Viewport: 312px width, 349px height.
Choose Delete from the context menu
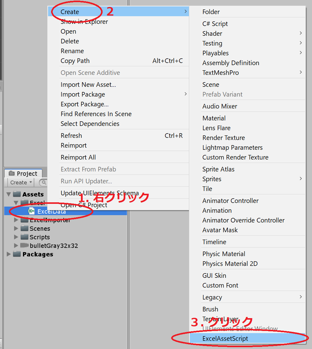(118, 41)
